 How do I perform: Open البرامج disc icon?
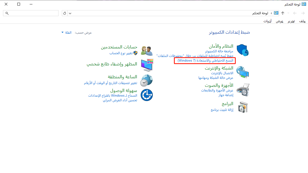coord(243,107)
